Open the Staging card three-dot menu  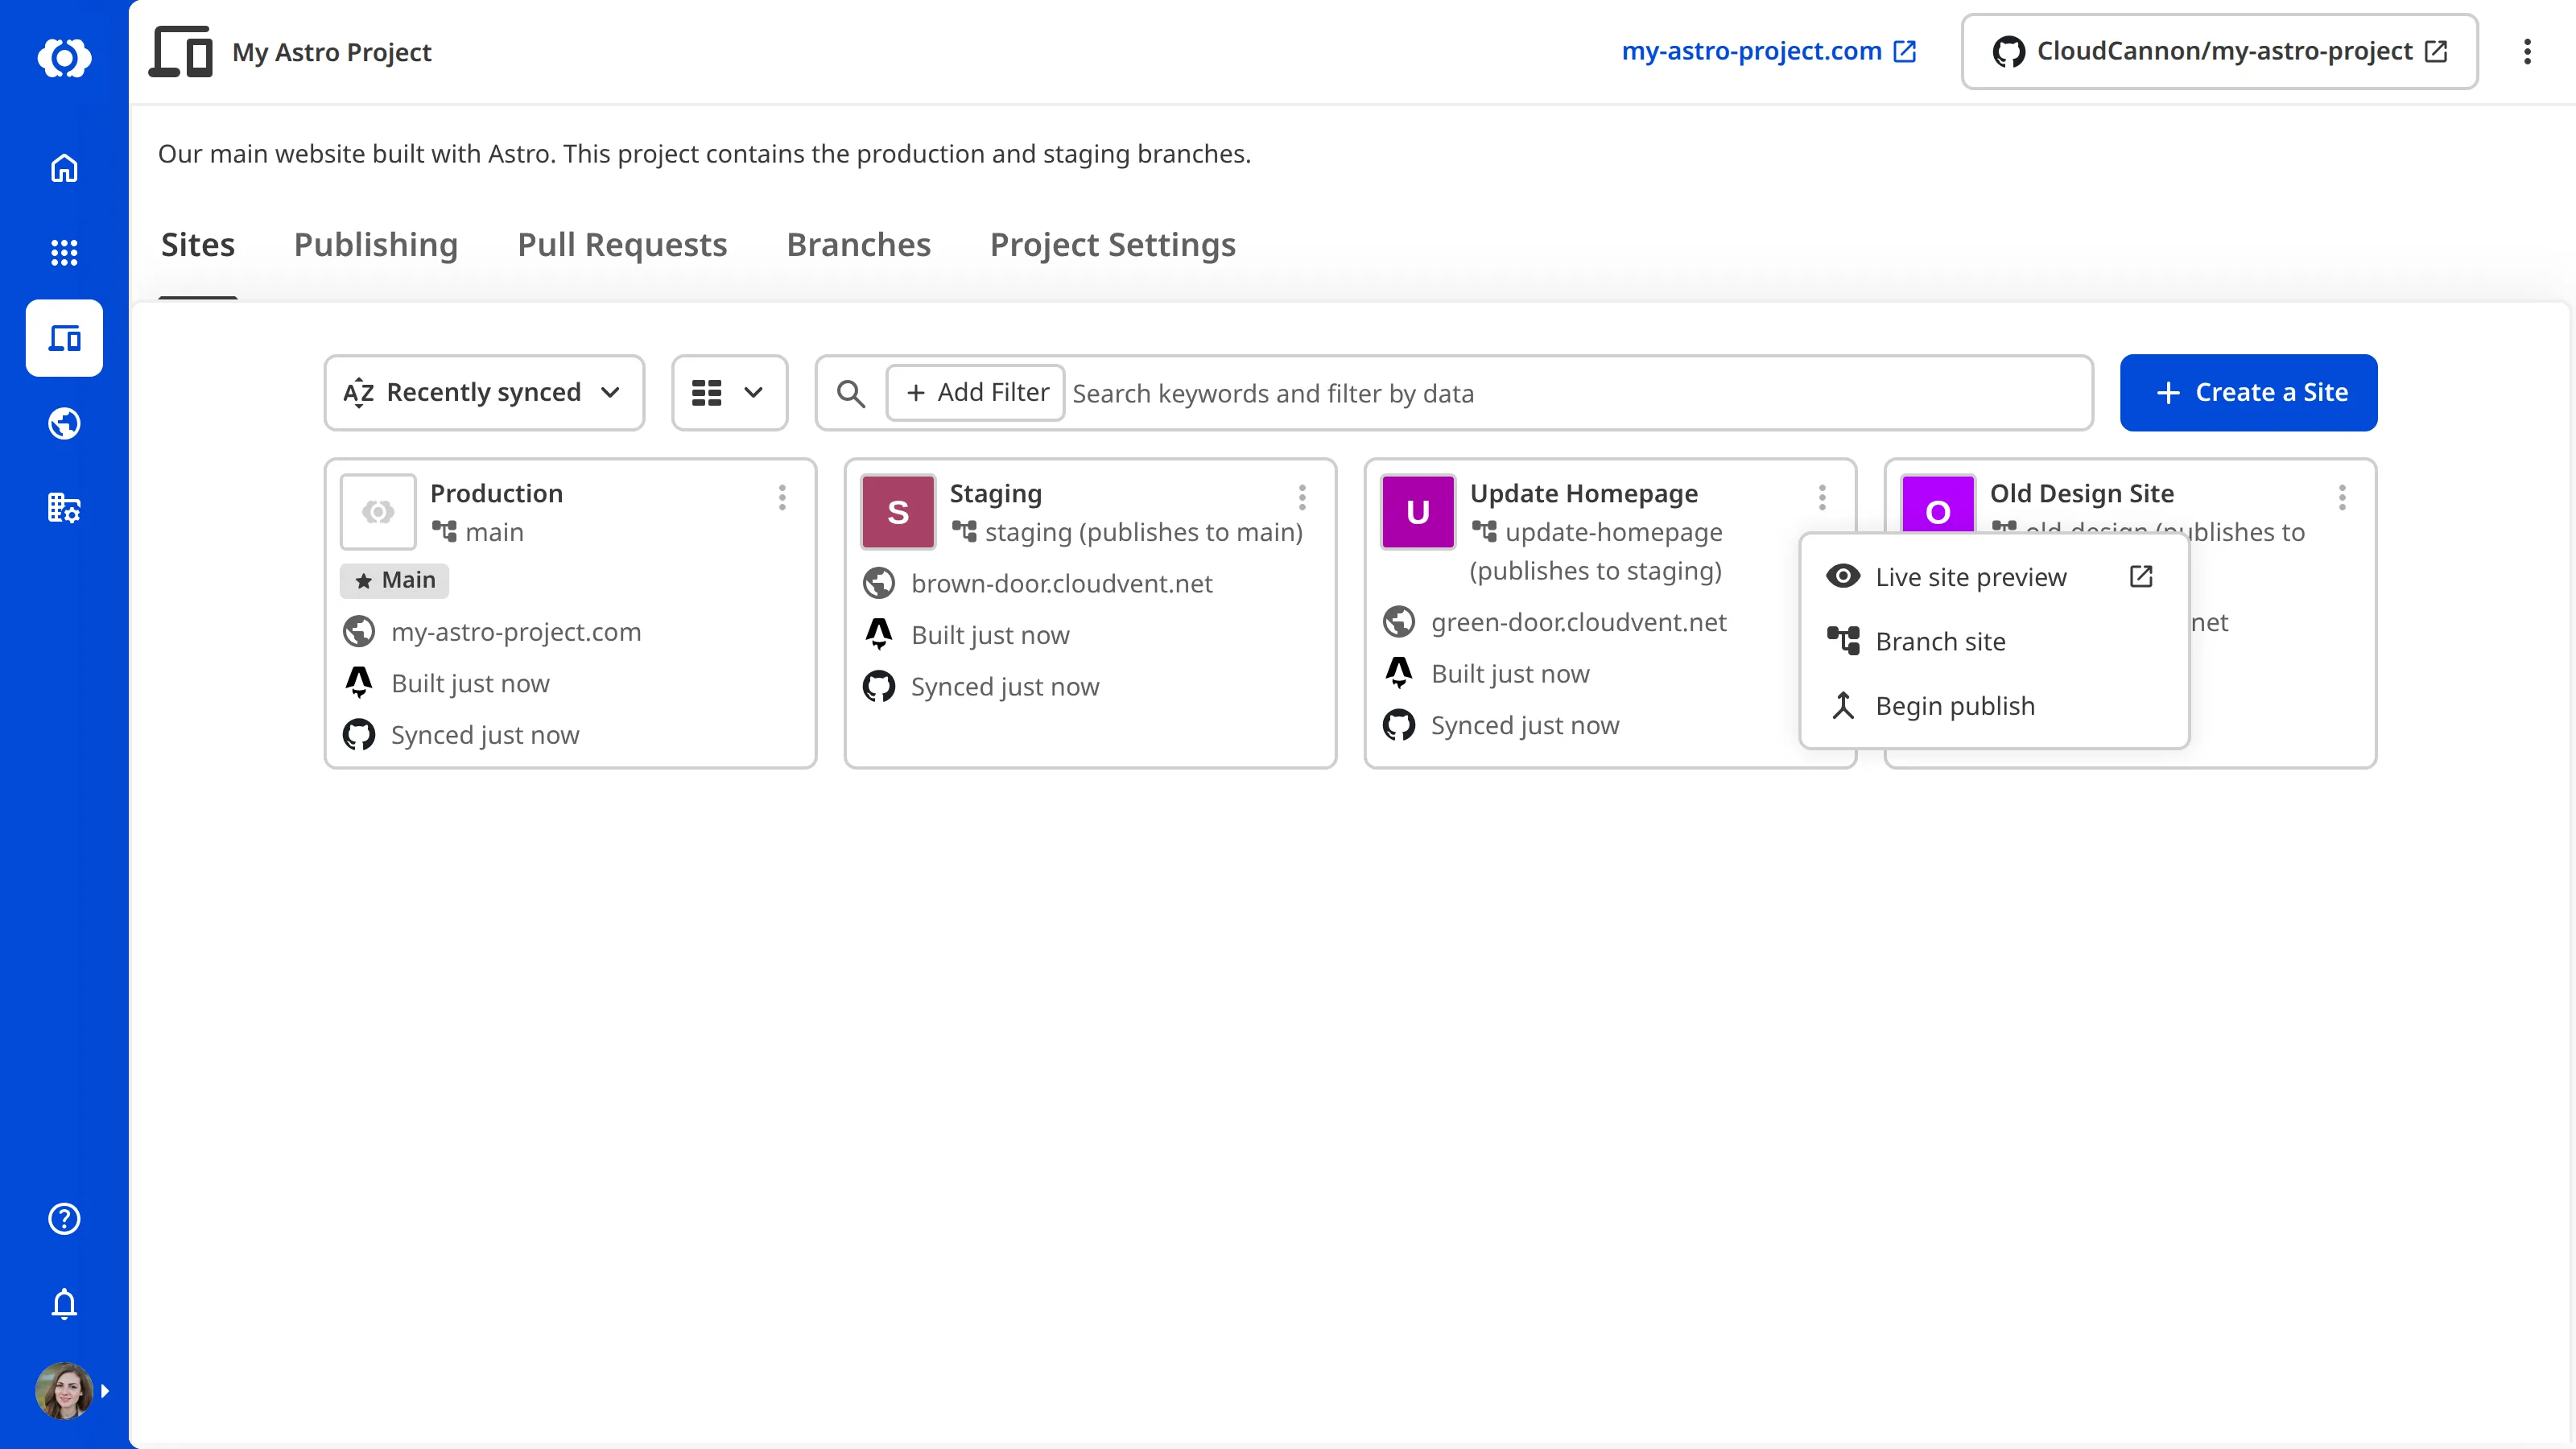(x=1302, y=497)
